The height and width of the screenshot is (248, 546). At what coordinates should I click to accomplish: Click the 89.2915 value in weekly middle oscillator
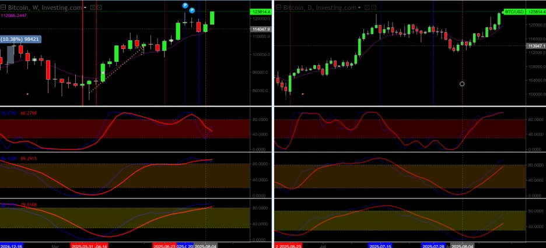tap(29, 158)
